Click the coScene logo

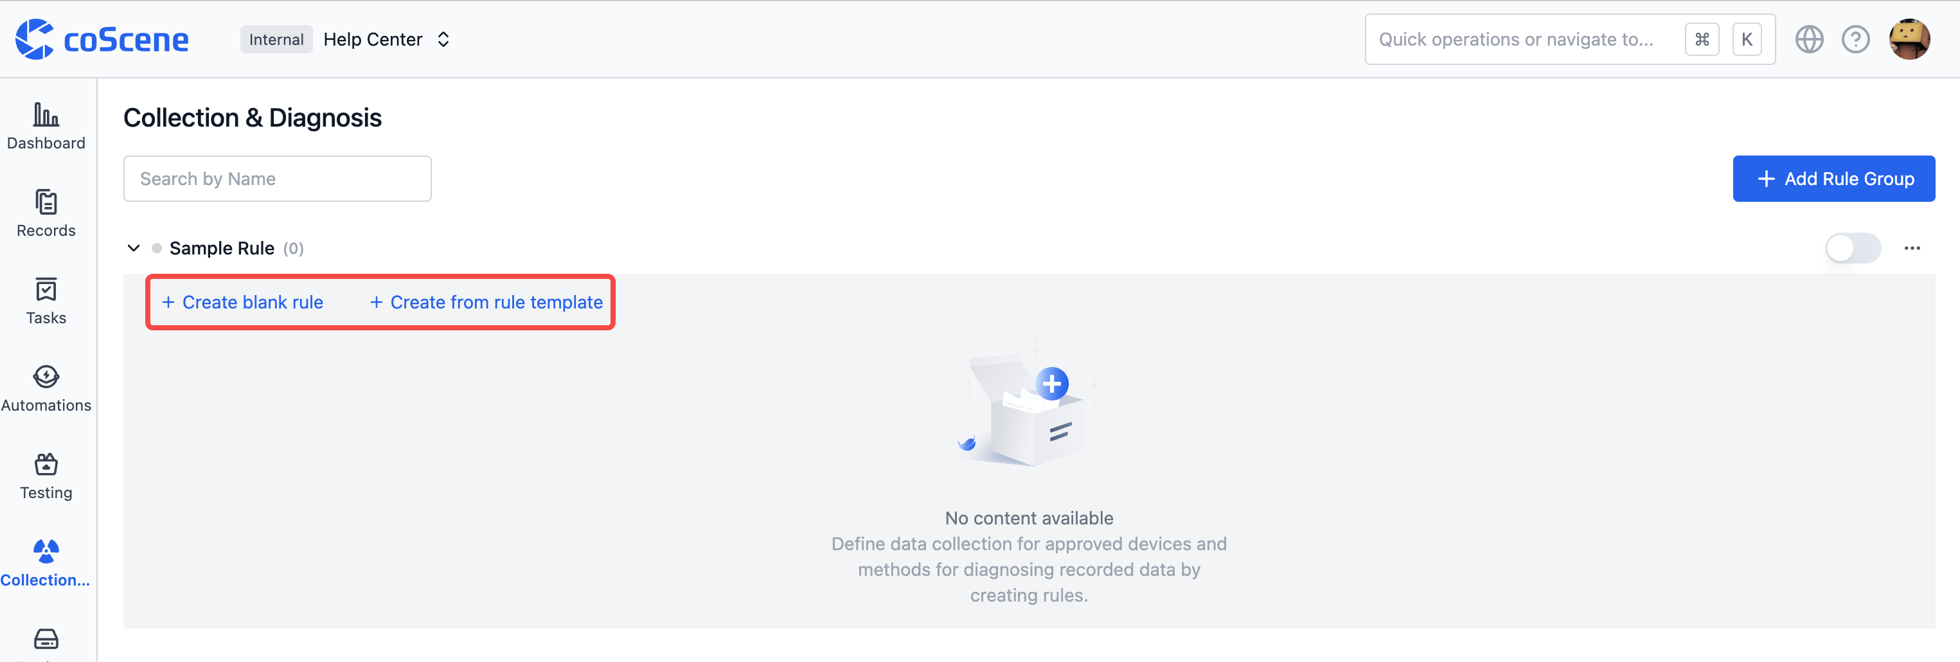tap(102, 40)
